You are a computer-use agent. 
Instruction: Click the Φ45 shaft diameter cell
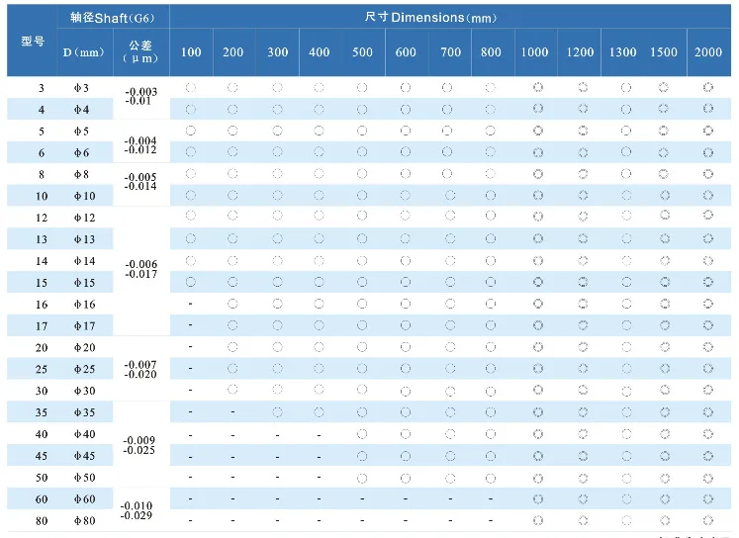84,456
